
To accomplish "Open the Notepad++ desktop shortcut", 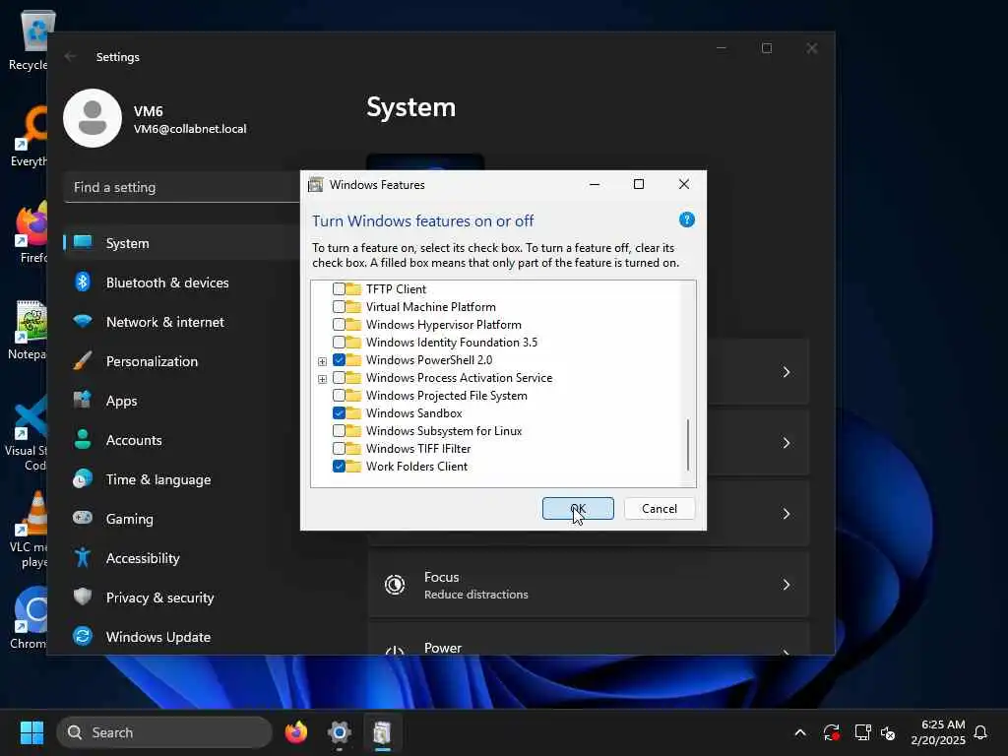I will point(29,329).
